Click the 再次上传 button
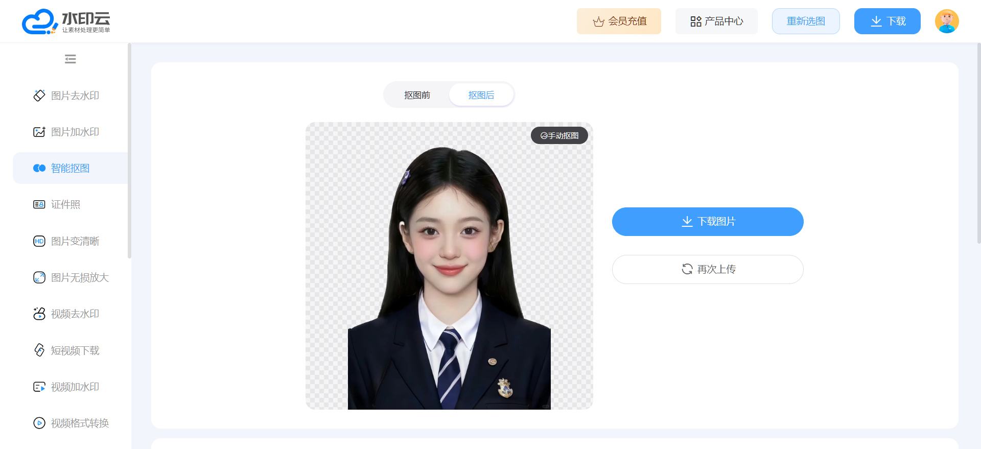This screenshot has width=981, height=449. click(x=708, y=269)
